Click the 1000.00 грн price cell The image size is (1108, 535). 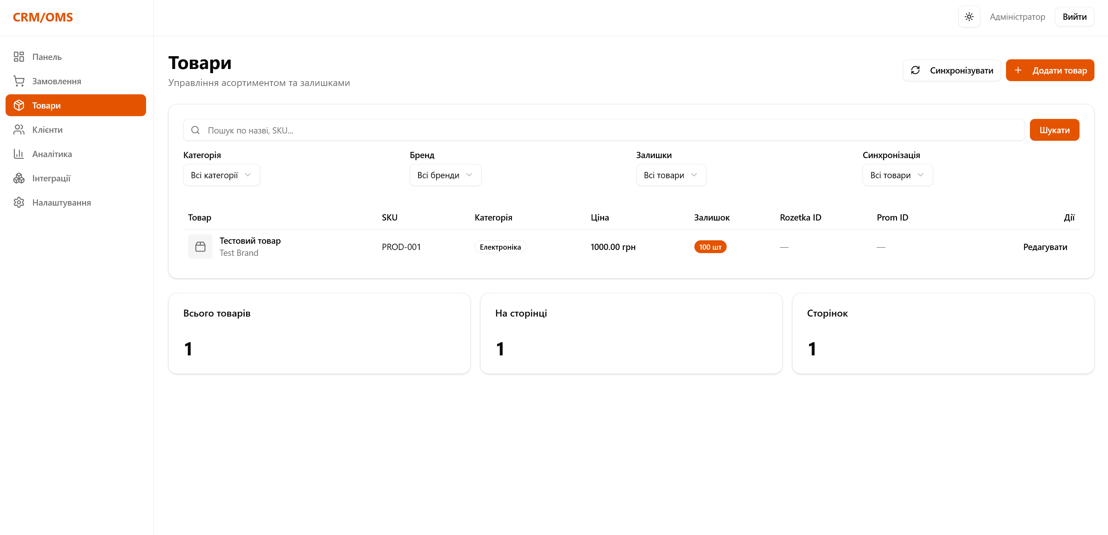coord(612,247)
